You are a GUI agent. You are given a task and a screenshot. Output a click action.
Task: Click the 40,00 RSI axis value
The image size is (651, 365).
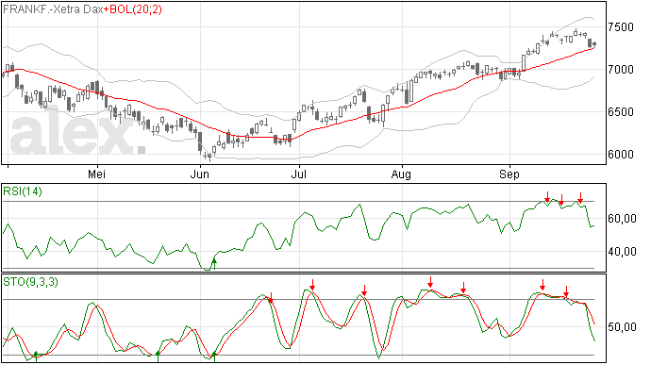click(622, 252)
